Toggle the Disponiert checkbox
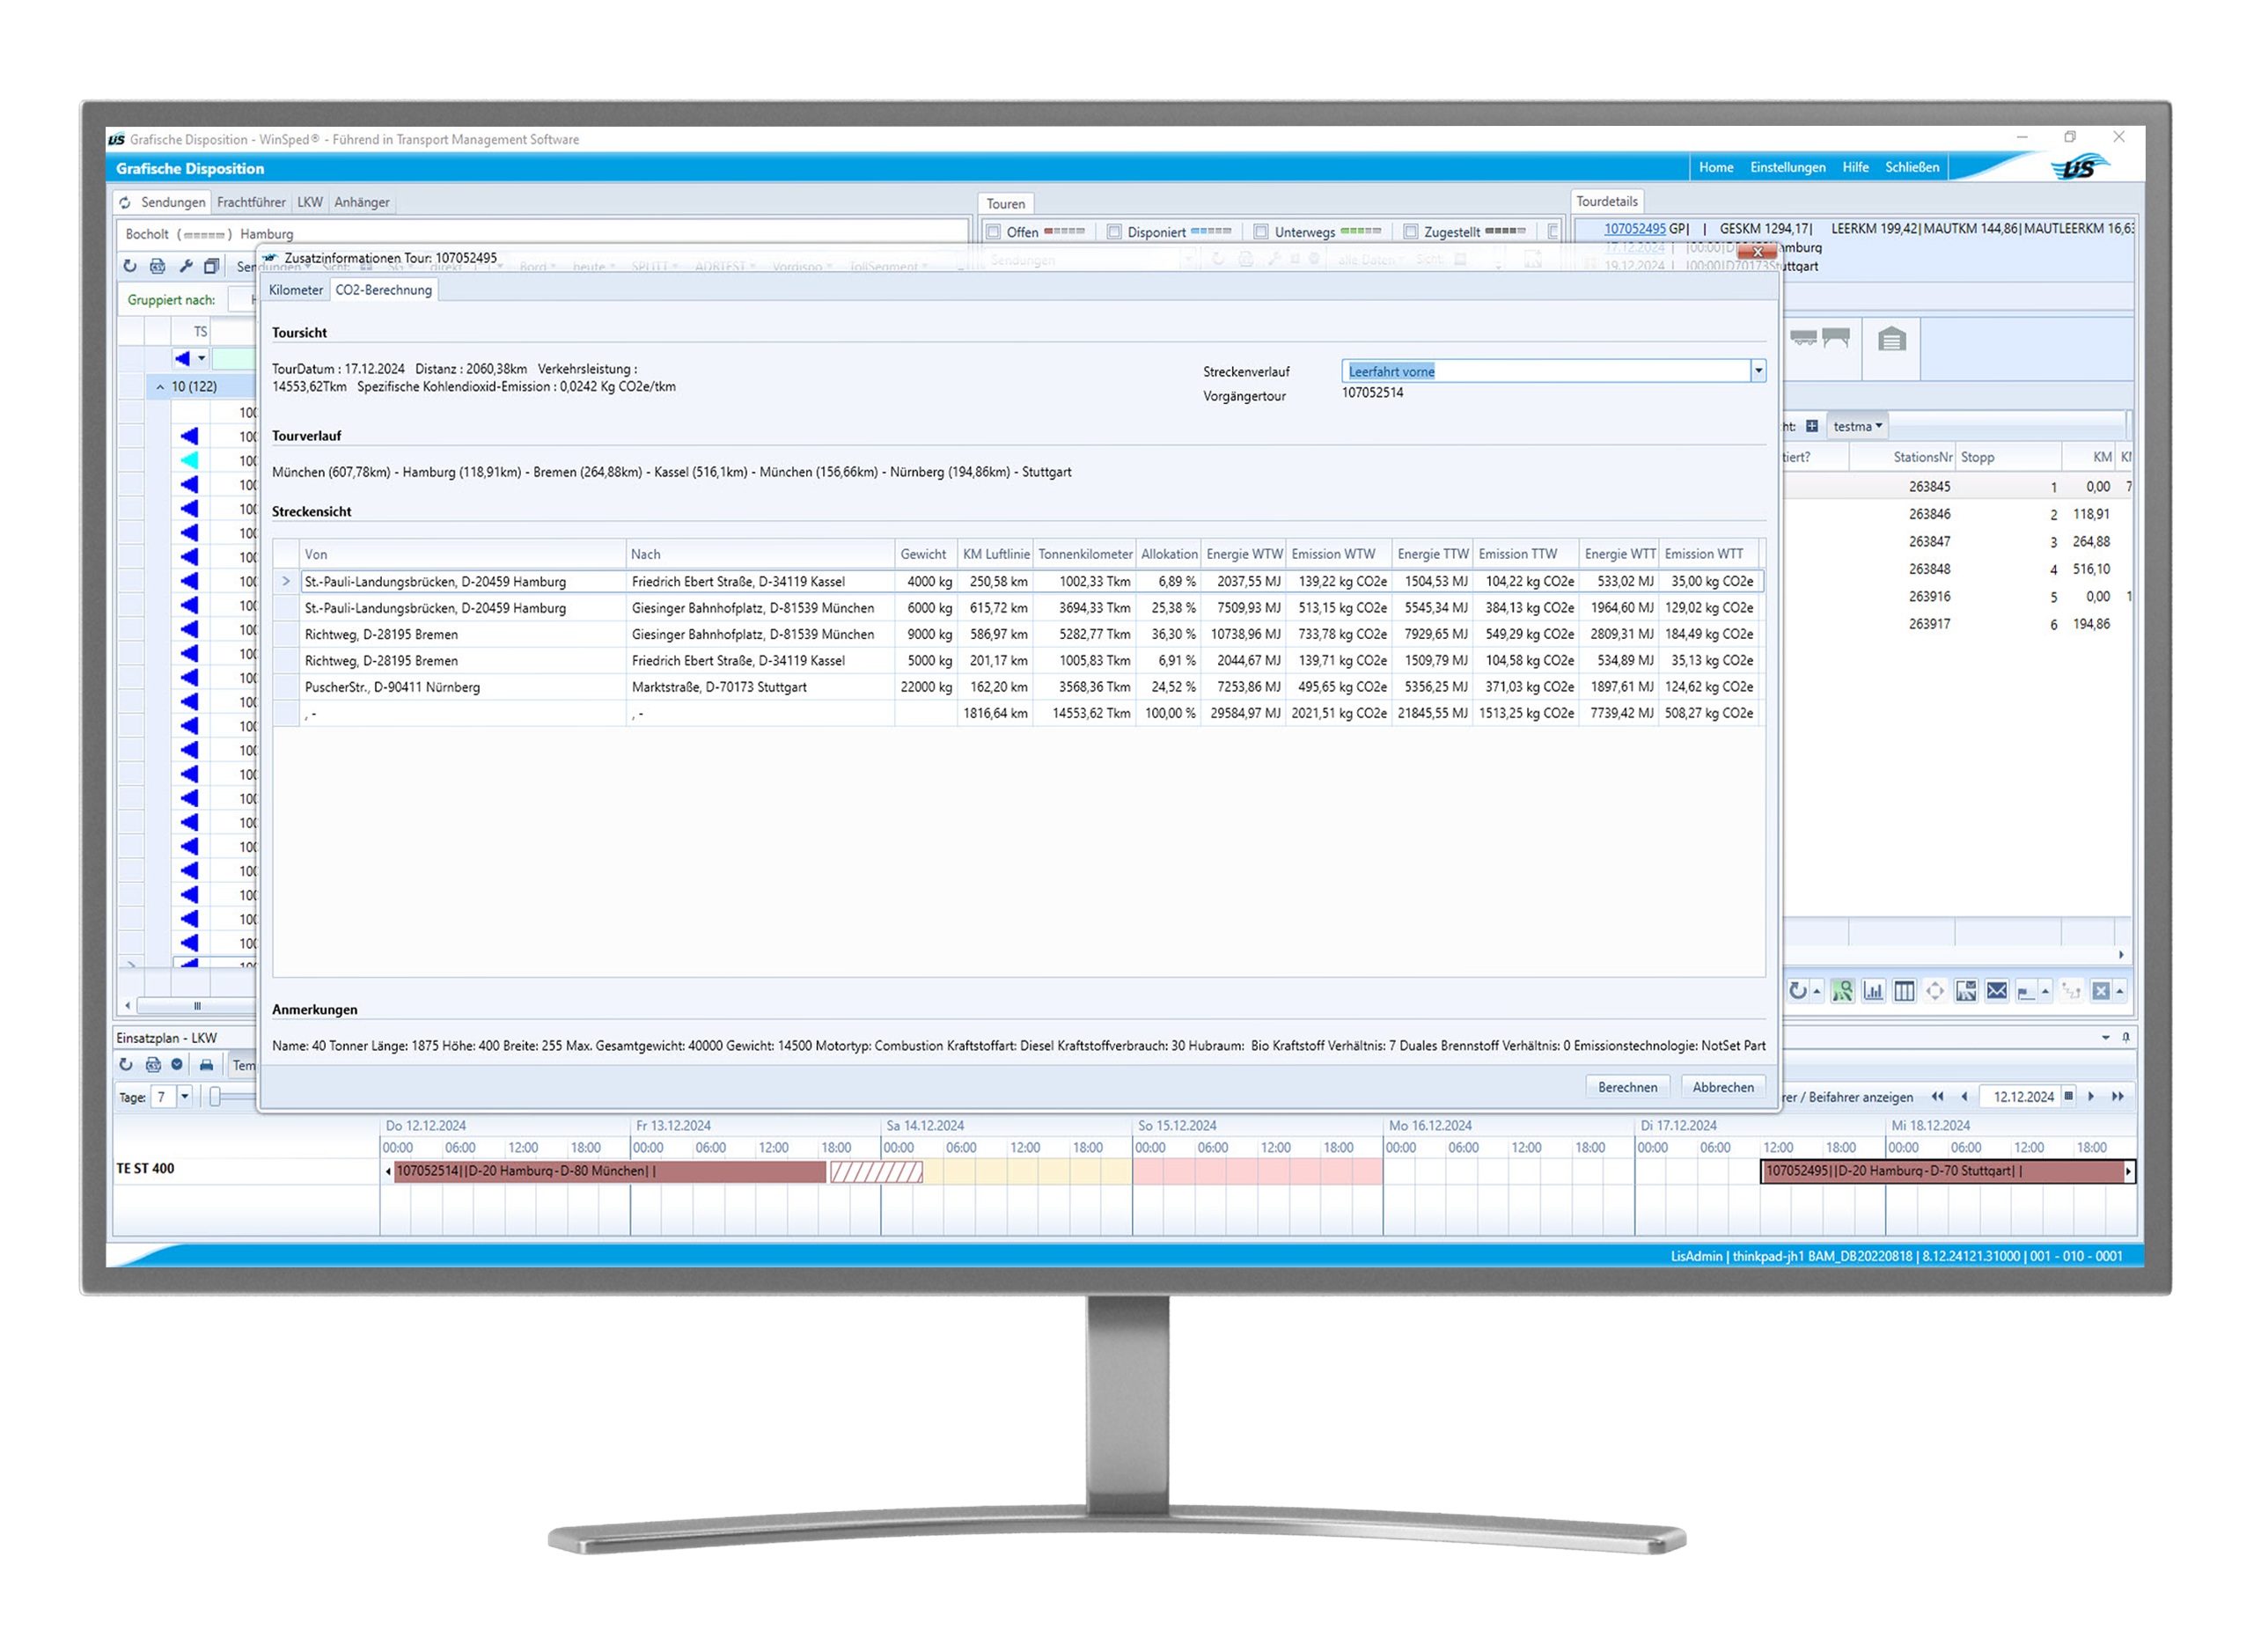This screenshot has height=1652, width=2261. 1116,232
